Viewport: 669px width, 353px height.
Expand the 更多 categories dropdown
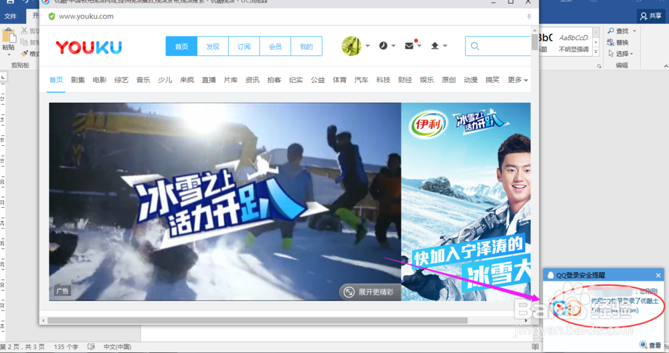(518, 80)
